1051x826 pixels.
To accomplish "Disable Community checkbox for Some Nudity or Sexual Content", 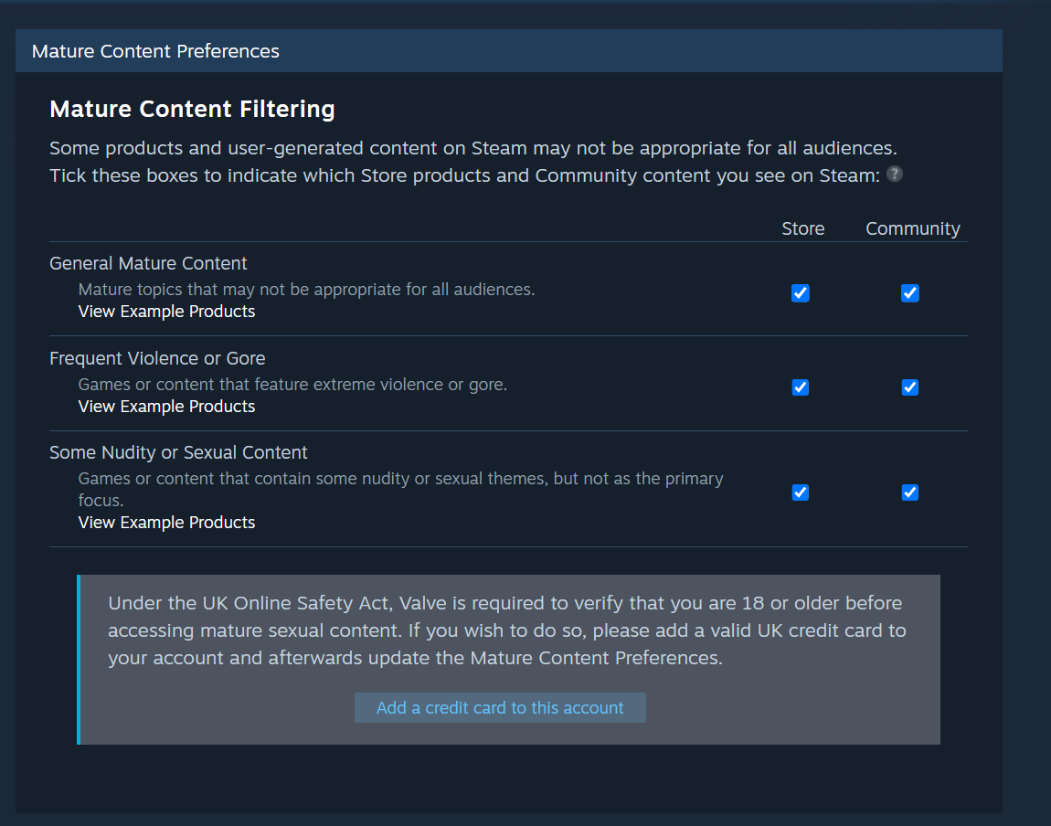I will pos(909,492).
